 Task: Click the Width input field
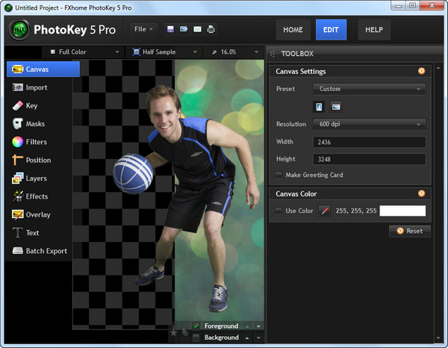[x=370, y=142]
